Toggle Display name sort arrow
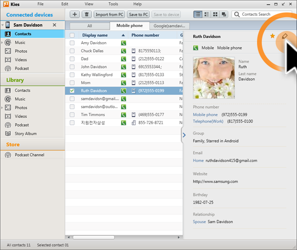 click(123, 35)
